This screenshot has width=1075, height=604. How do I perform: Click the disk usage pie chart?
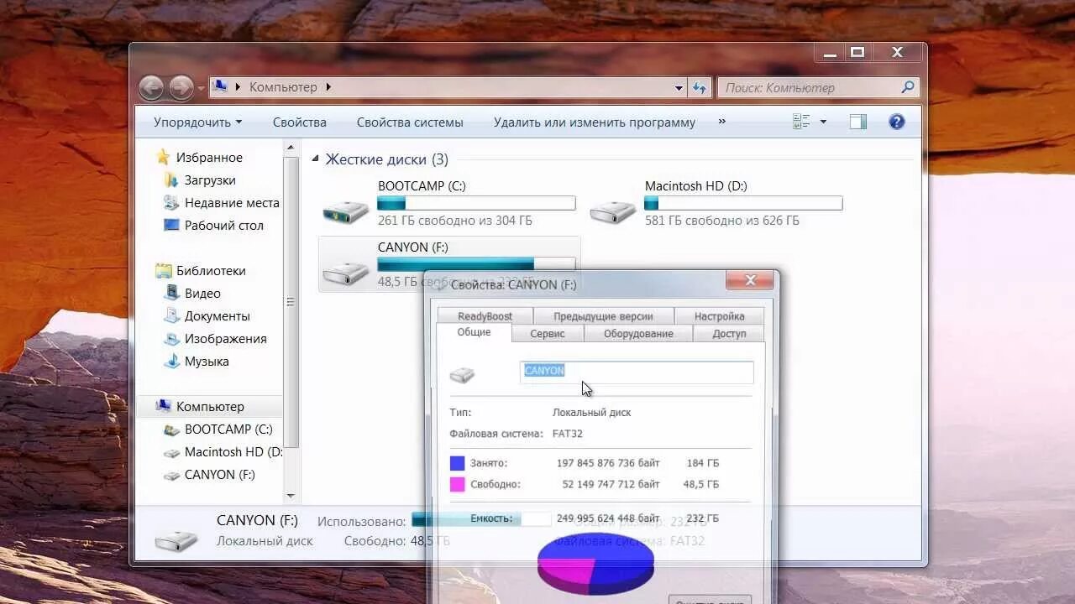[595, 564]
